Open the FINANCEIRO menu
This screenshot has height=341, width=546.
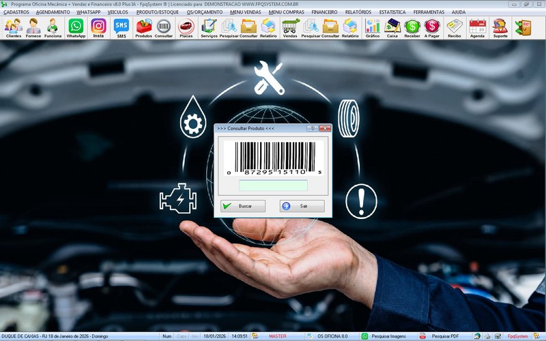[x=324, y=12]
